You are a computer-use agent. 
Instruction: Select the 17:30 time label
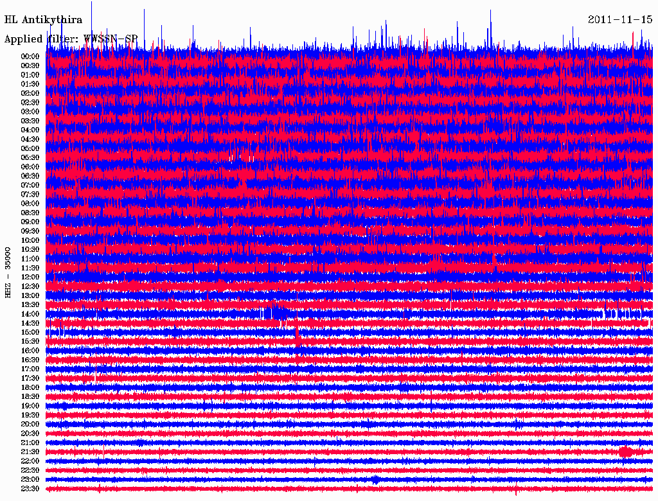(30, 378)
